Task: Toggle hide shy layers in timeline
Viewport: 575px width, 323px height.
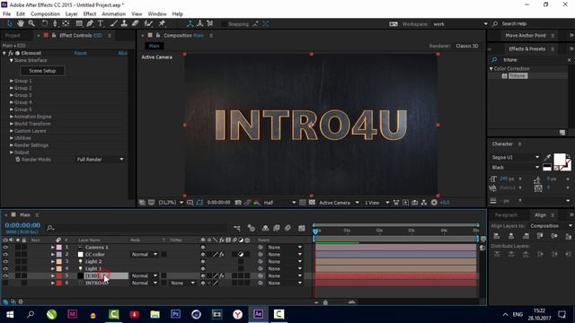Action: coord(266,228)
